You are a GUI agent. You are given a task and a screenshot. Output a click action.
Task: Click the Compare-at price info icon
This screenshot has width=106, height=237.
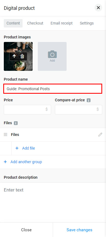pyautogui.click(x=89, y=100)
